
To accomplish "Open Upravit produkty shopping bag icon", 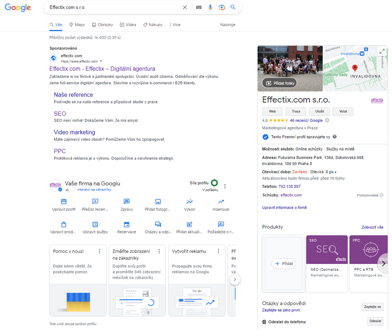I will [x=64, y=224].
